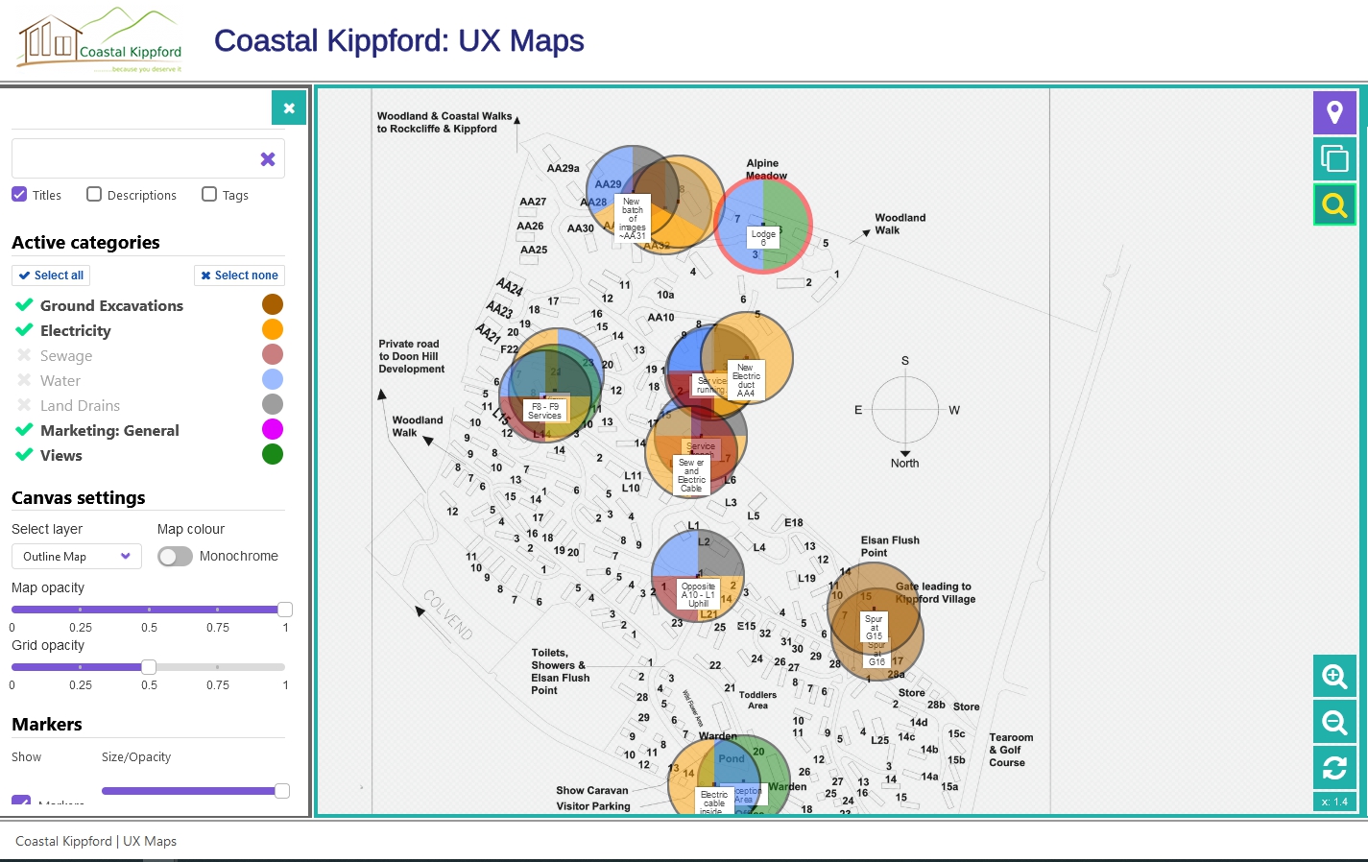Click the Electric cable inside marker label
This screenshot has height=862, width=1368.
click(713, 802)
